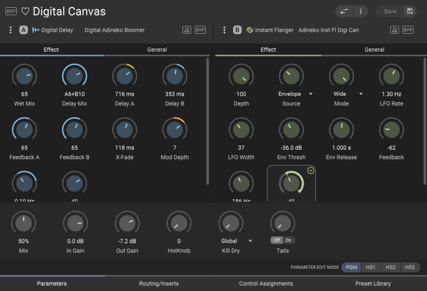Open slot B three-dot options menu

point(225,30)
